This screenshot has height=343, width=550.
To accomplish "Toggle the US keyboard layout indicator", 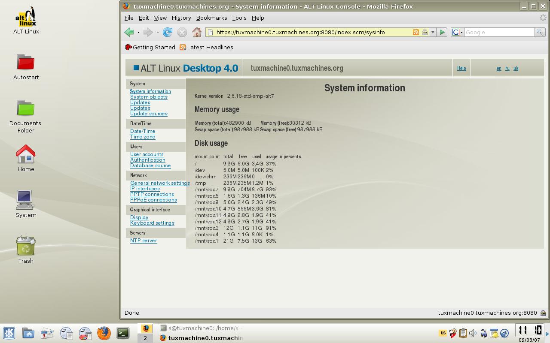I will click(443, 333).
